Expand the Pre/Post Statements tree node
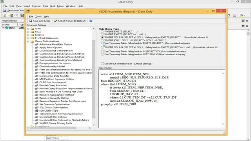Screen dimensions: 251x141 [28, 38]
